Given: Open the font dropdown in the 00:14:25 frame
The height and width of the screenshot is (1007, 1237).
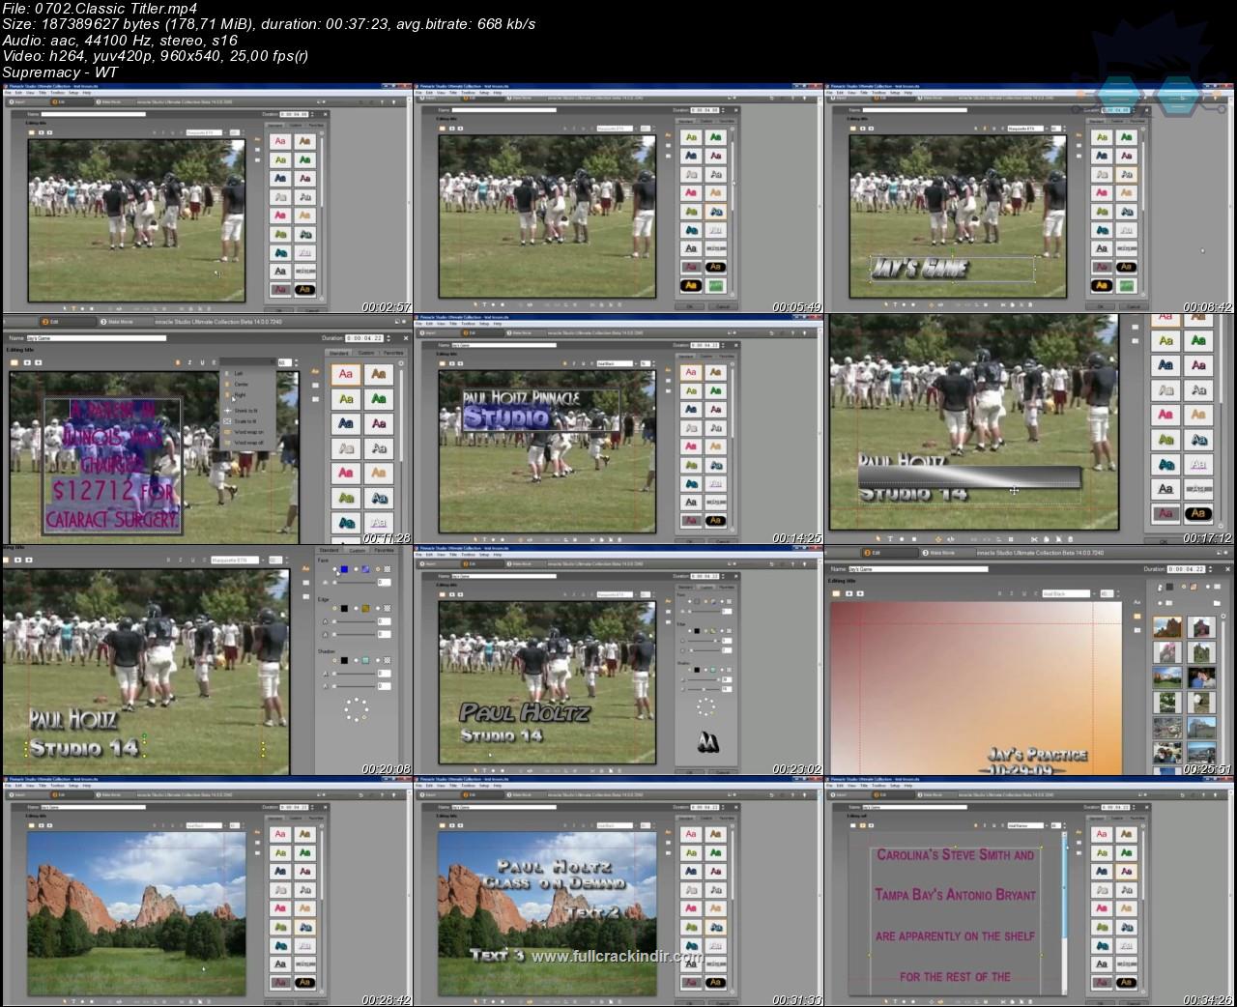Looking at the screenshot, I should (x=616, y=363).
